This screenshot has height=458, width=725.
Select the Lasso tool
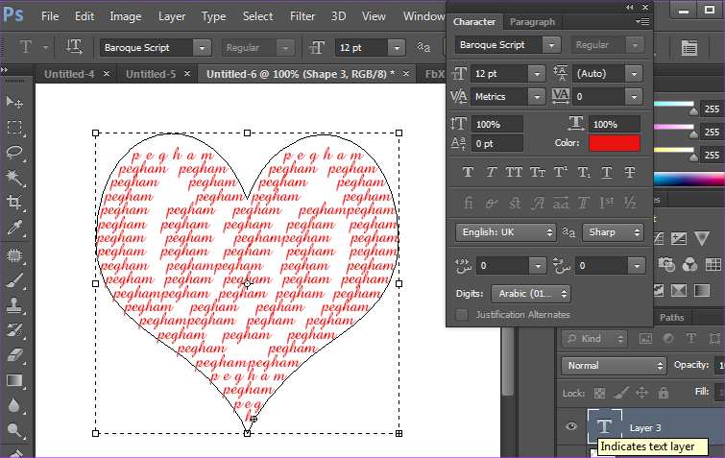point(14,153)
